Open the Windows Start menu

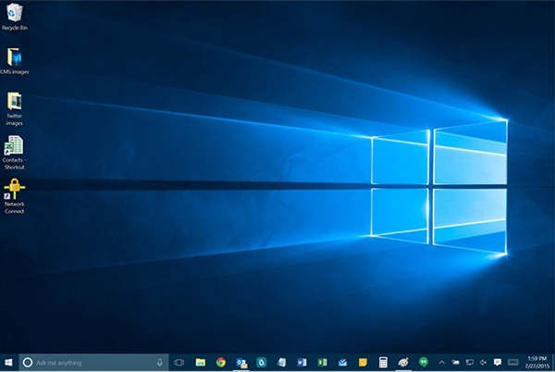[9, 363]
